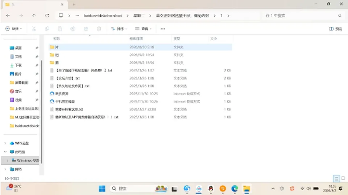Click the Delete trash icon
348x195 pixels.
pyautogui.click(x=99, y=29)
